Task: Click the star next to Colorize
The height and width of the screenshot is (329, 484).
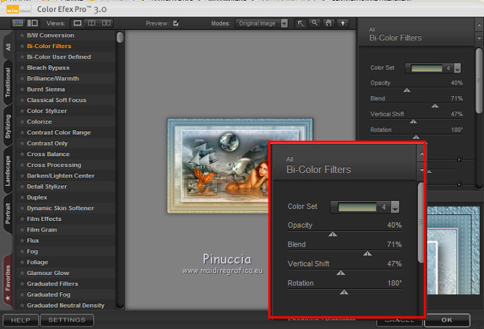Action: pos(22,121)
